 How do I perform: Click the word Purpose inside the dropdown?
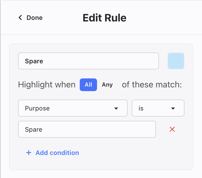click(37, 108)
